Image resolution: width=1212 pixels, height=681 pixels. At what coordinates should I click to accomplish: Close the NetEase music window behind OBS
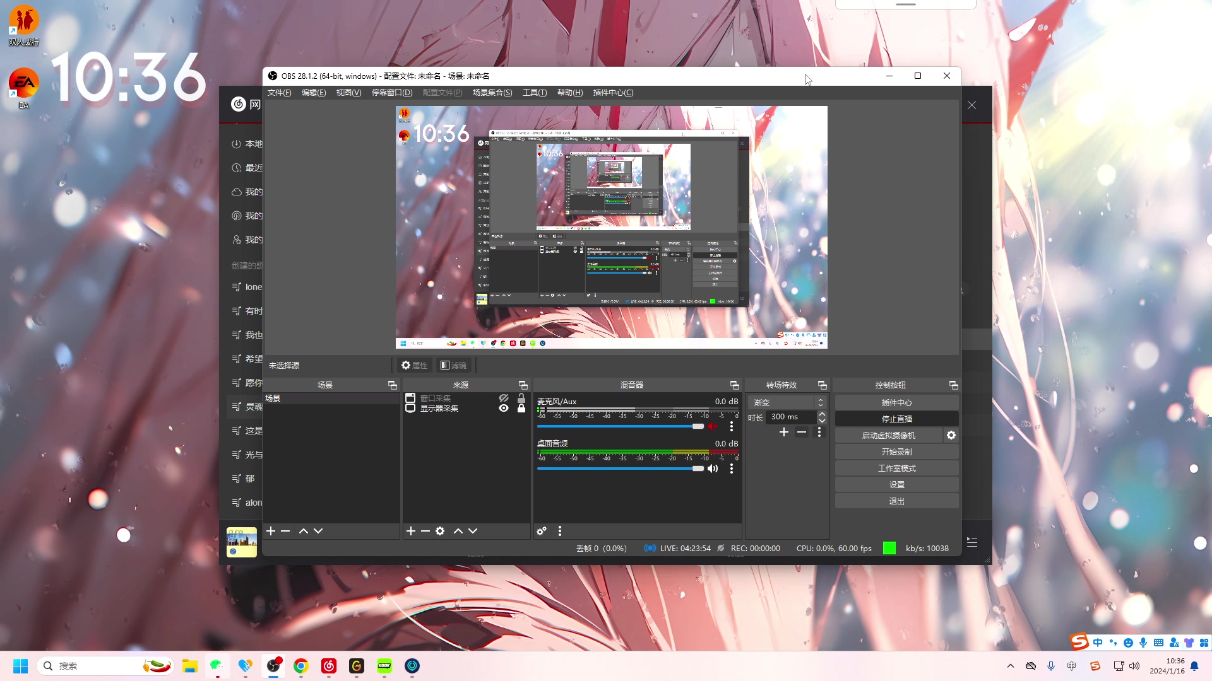pyautogui.click(x=972, y=105)
